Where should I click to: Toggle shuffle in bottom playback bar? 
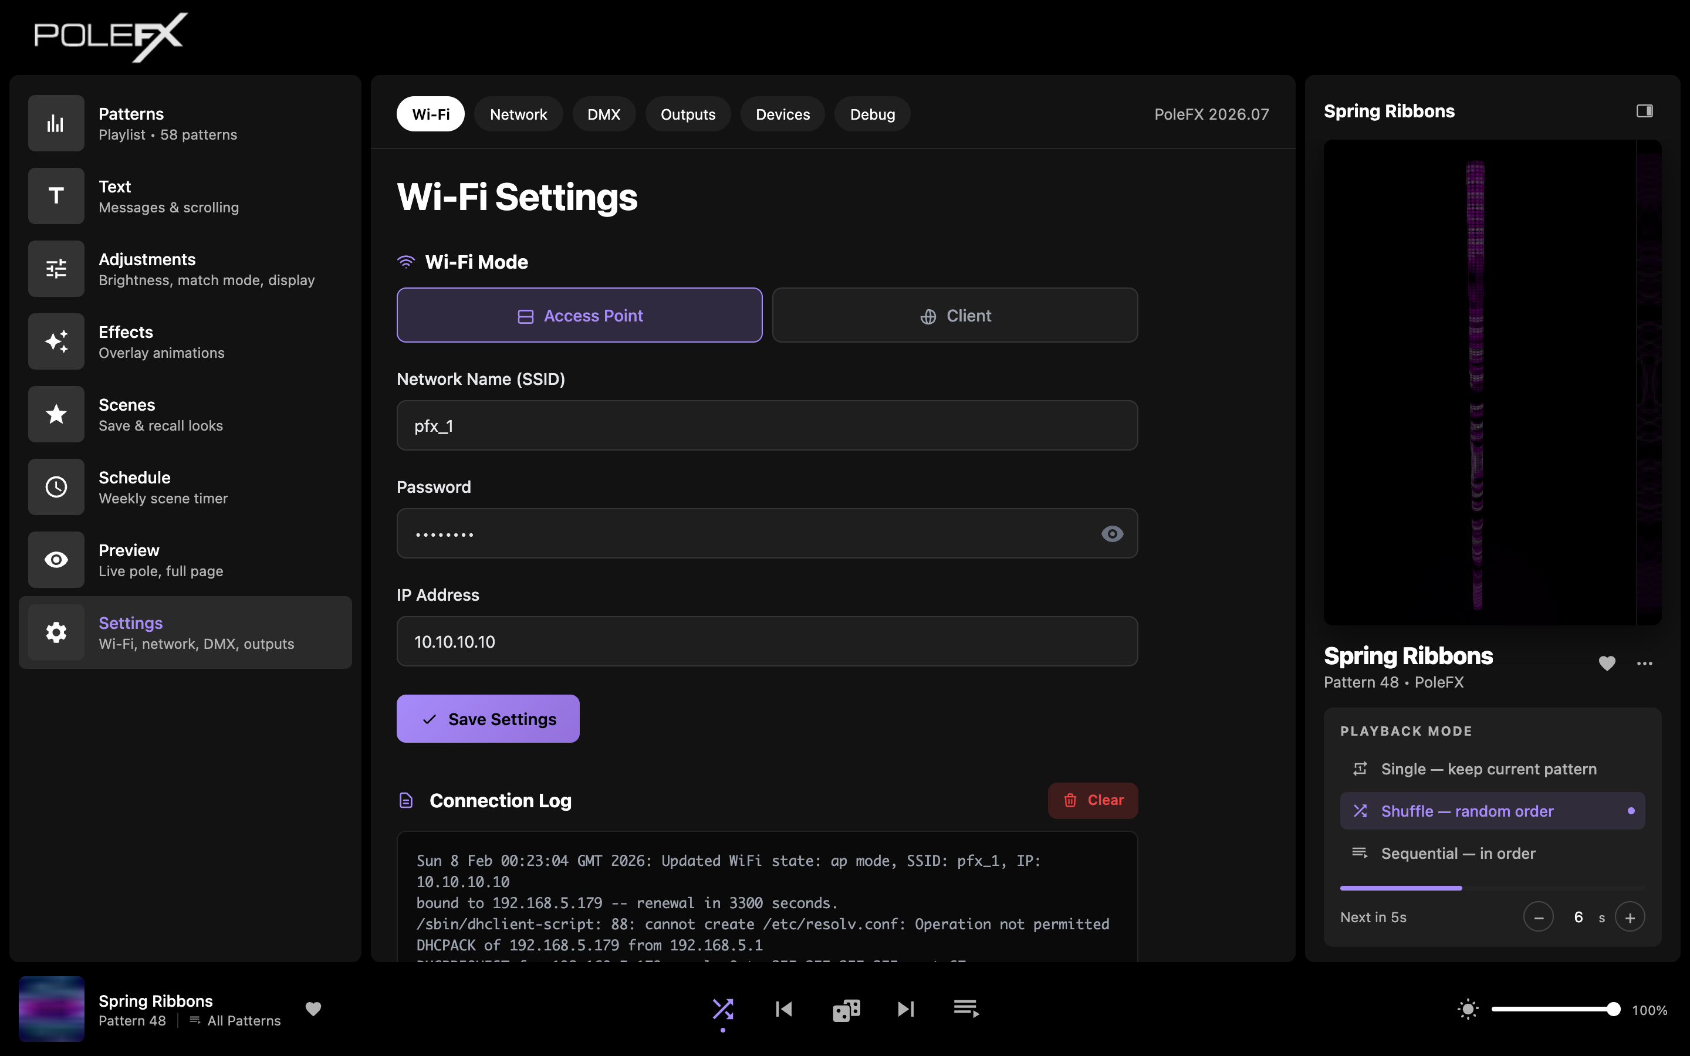[723, 1008]
